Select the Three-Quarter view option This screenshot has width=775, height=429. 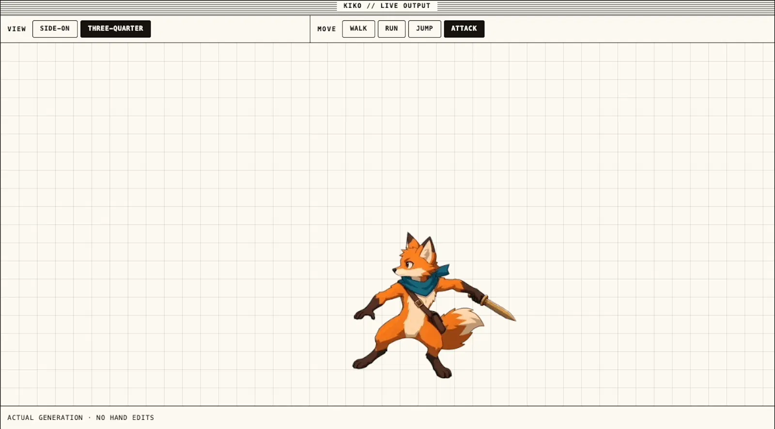pos(115,29)
